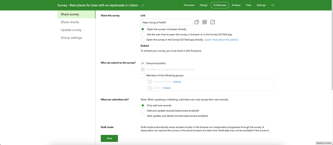333x145 pixels.
Task: Open survey link in new window icon
Action: [213, 22]
